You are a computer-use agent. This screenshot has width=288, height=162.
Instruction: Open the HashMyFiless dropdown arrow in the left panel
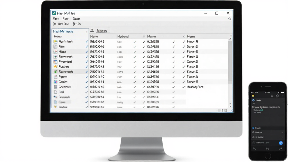(x=86, y=31)
